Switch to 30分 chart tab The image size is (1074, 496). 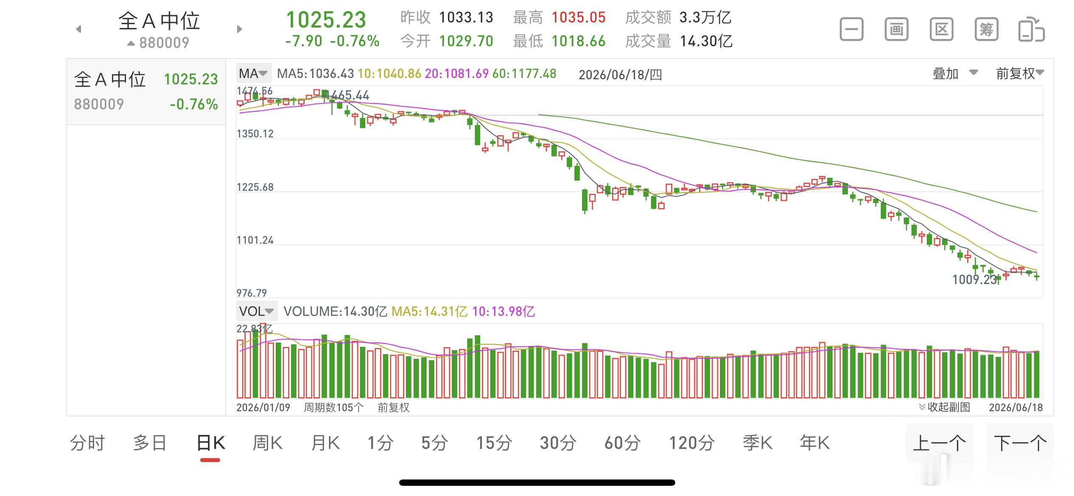(x=558, y=443)
